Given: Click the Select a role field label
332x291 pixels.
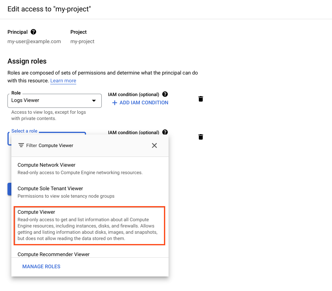Looking at the screenshot, I should click(x=24, y=131).
